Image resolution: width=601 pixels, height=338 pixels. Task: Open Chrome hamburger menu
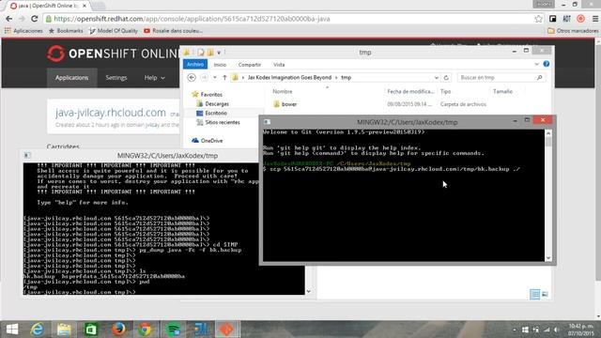click(x=594, y=19)
